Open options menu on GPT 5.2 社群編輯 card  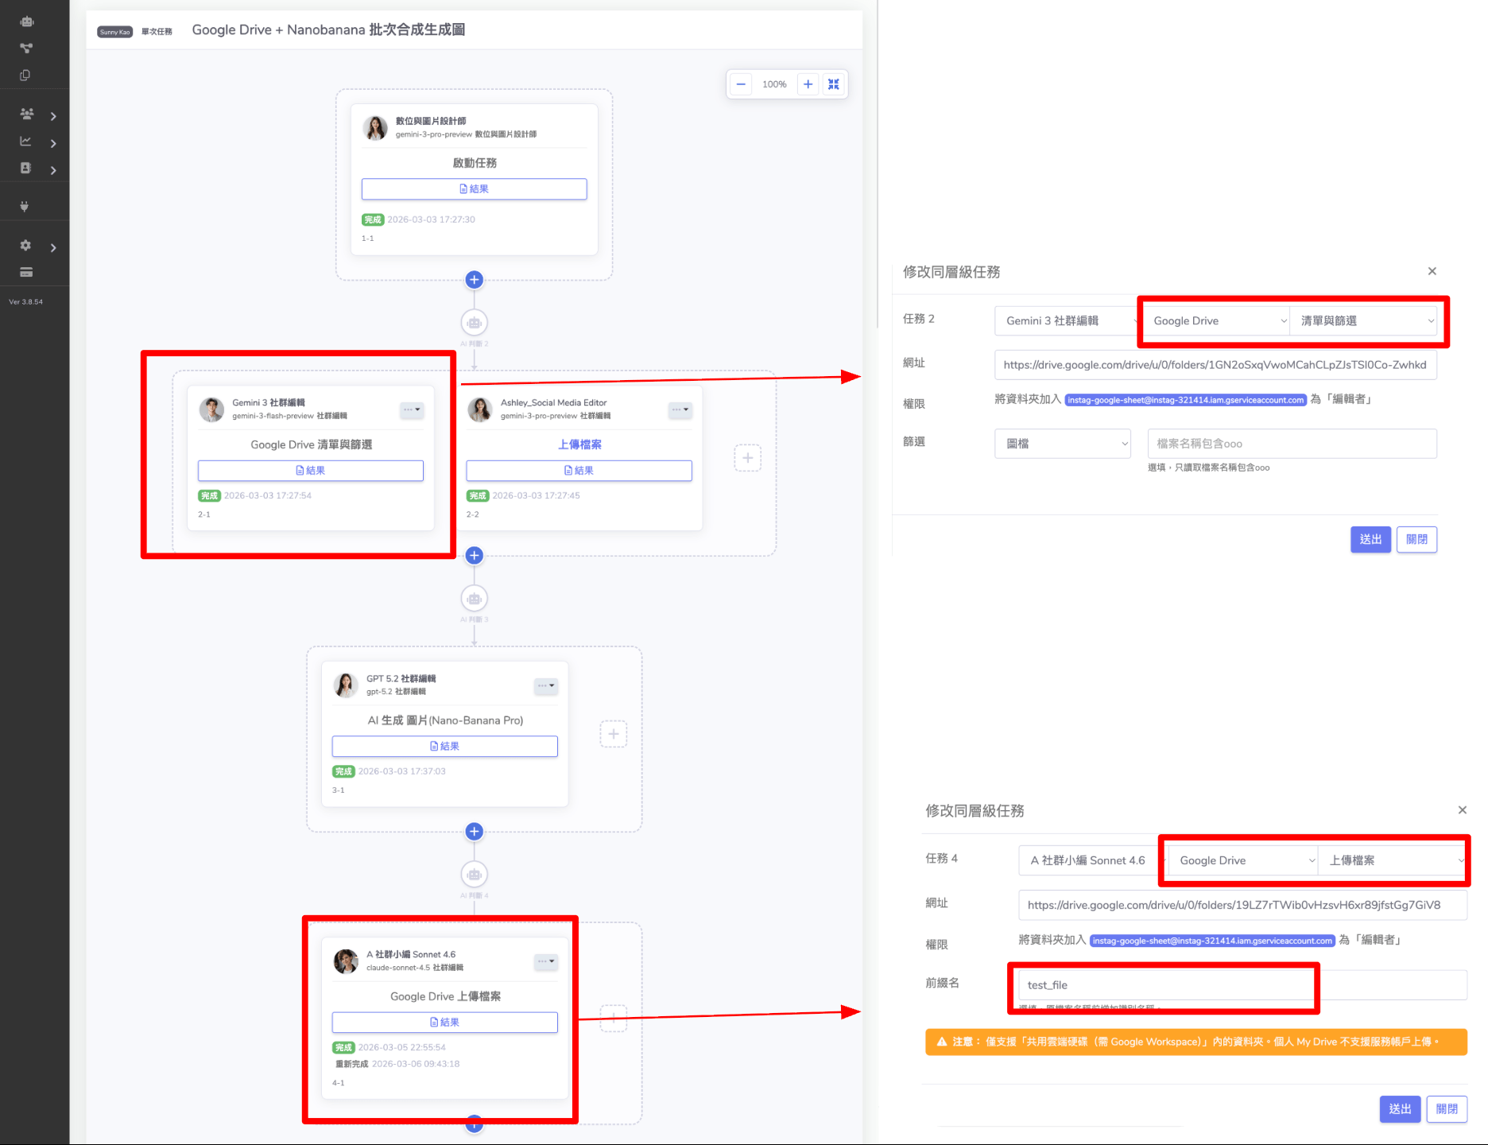tap(545, 685)
